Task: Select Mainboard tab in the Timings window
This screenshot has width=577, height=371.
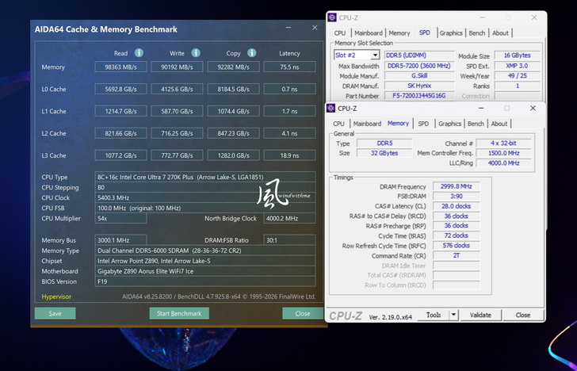Action: pos(367,124)
